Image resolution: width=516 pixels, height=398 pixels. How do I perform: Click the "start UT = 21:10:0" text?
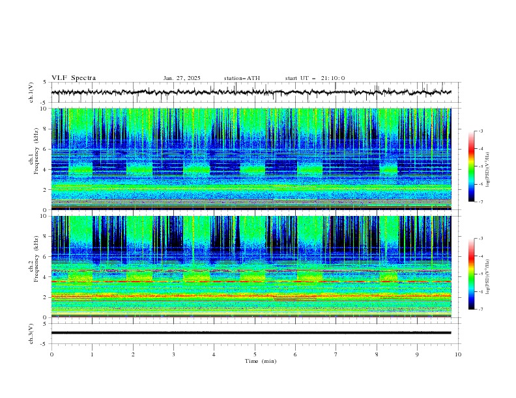[x=315, y=78]
